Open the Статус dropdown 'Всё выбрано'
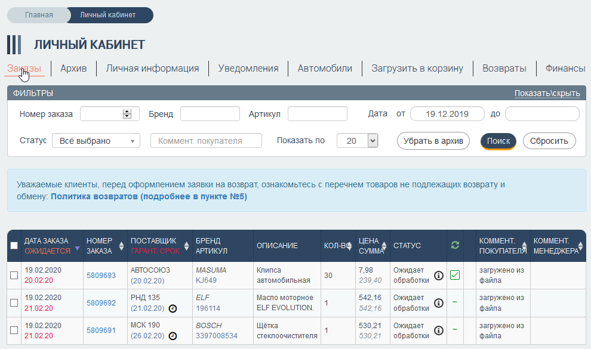 [96, 141]
